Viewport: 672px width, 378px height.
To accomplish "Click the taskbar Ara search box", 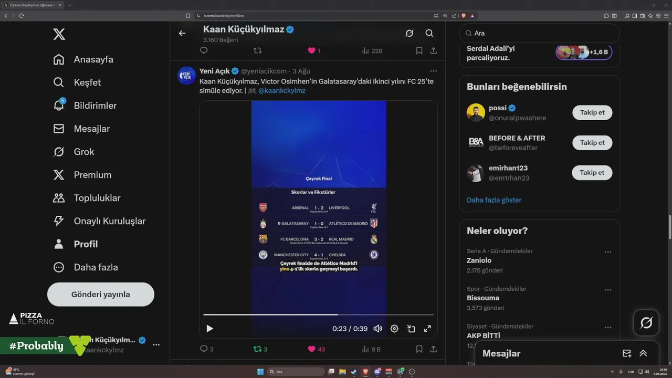I will point(296,372).
